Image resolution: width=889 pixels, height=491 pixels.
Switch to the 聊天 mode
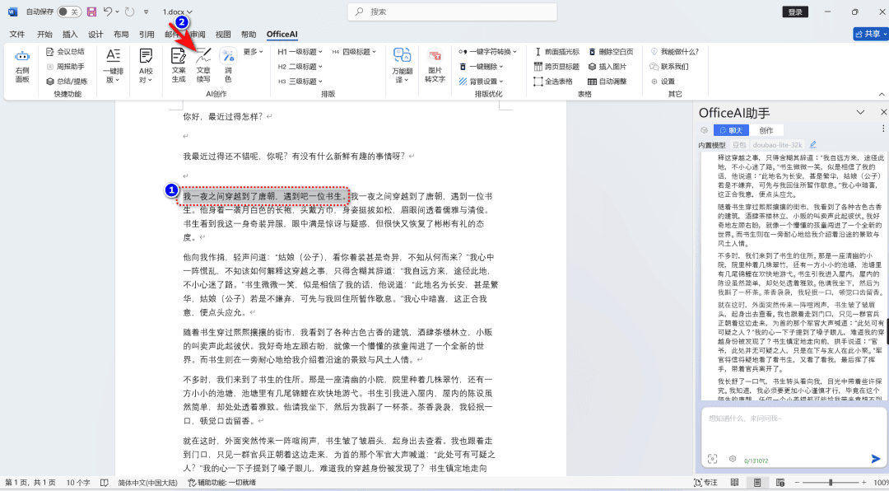[732, 130]
